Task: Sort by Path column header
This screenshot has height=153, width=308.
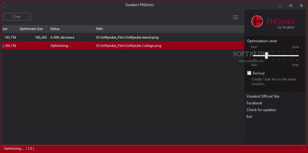Action: click(x=169, y=29)
